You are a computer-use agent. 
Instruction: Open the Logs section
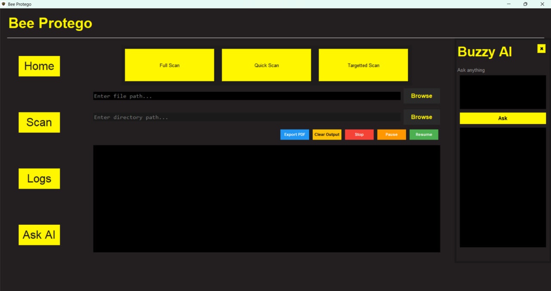pyautogui.click(x=39, y=178)
